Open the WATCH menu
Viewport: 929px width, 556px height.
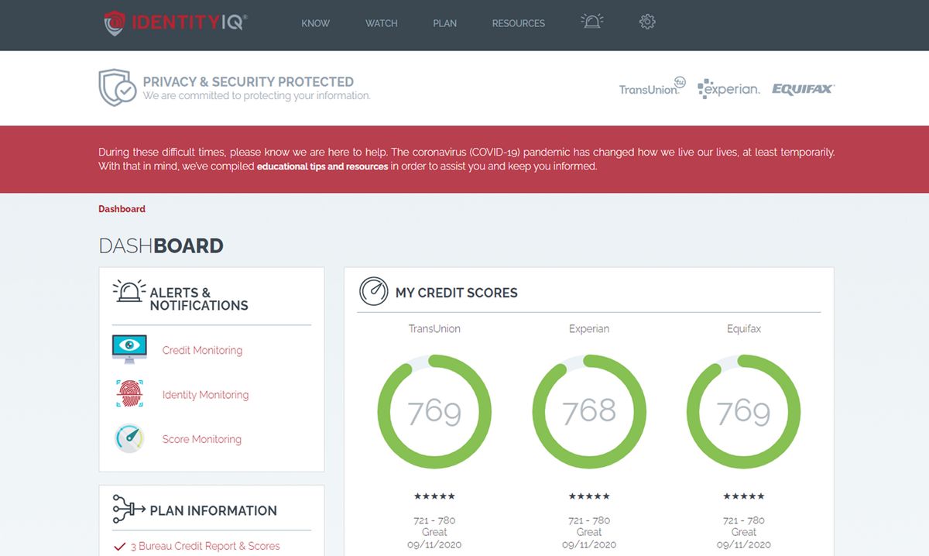pos(381,23)
